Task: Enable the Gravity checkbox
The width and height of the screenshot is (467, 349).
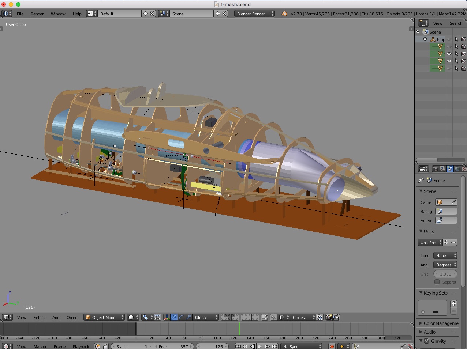Action: [x=427, y=341]
